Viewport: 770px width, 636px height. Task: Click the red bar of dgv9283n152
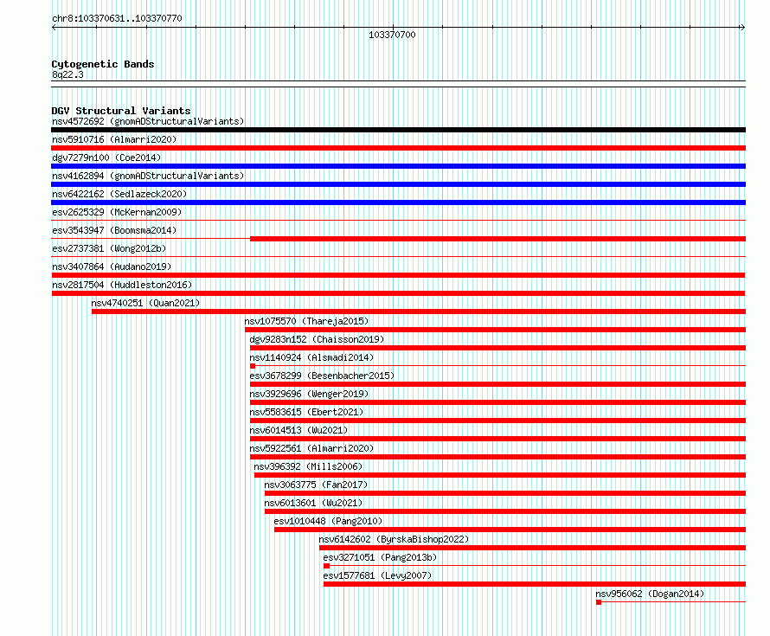point(498,348)
